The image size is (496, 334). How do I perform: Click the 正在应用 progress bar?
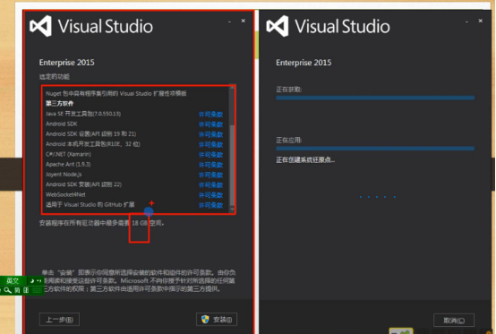pos(375,149)
